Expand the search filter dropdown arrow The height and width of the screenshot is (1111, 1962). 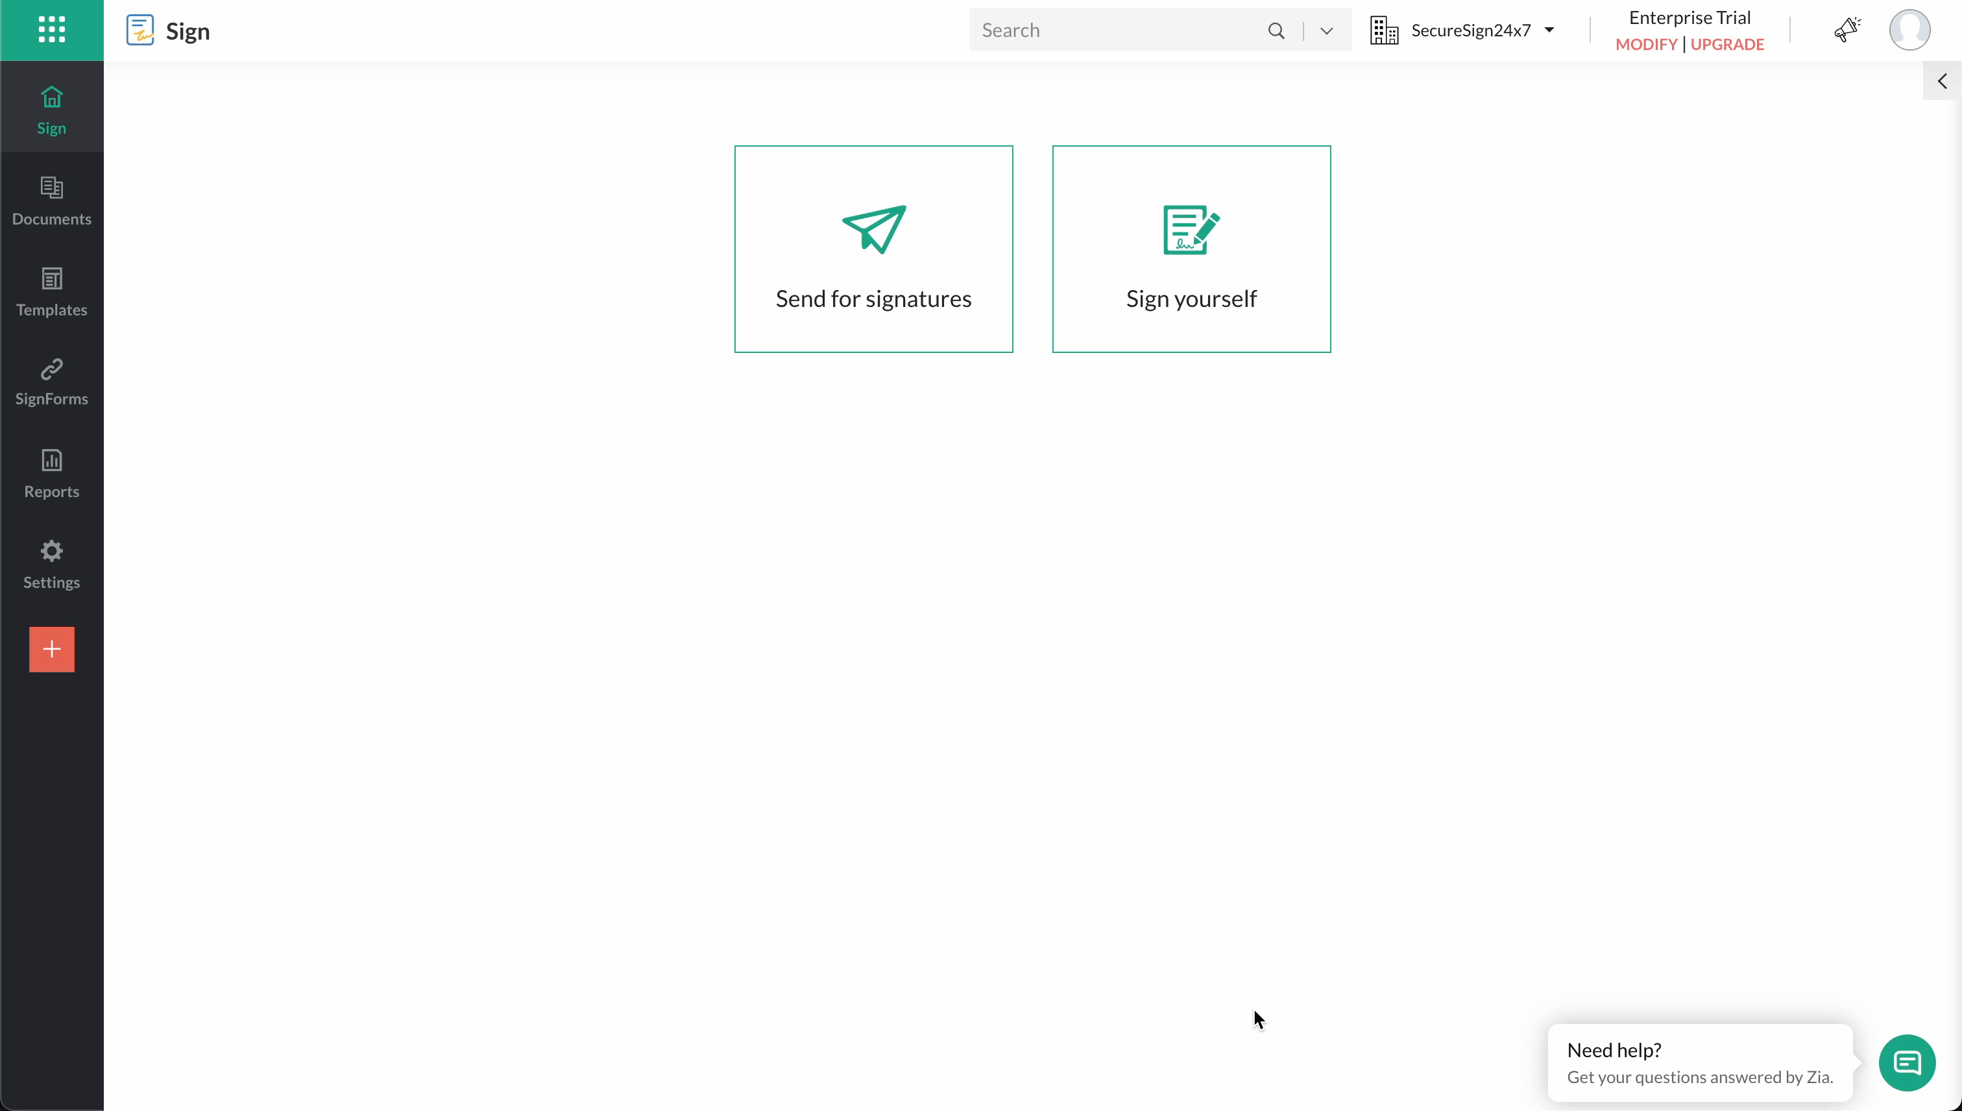click(1327, 31)
